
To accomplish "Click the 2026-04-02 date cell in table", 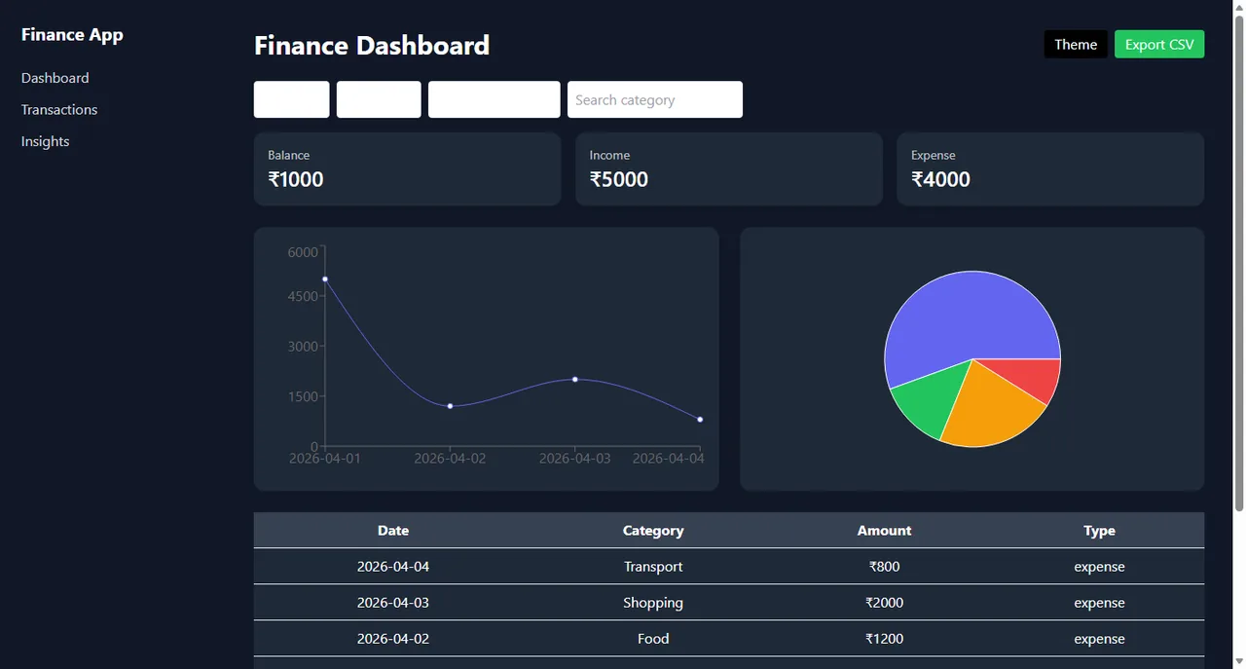I will coord(393,639).
